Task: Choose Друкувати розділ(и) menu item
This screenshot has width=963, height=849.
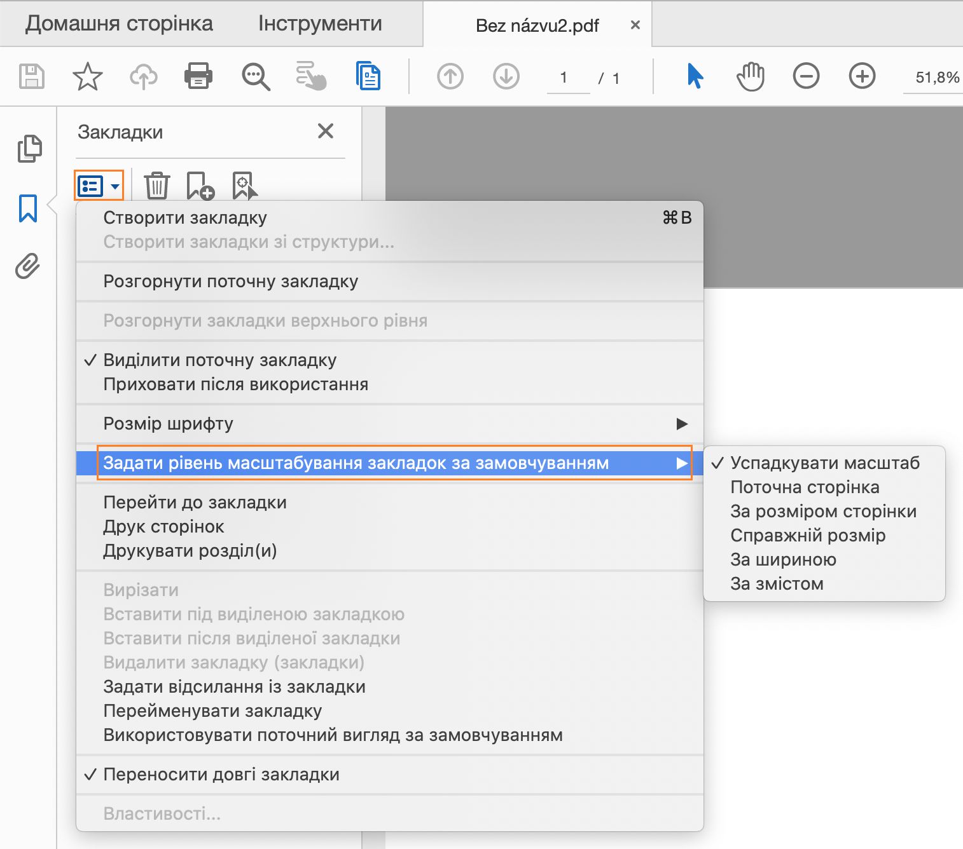Action: pyautogui.click(x=389, y=551)
